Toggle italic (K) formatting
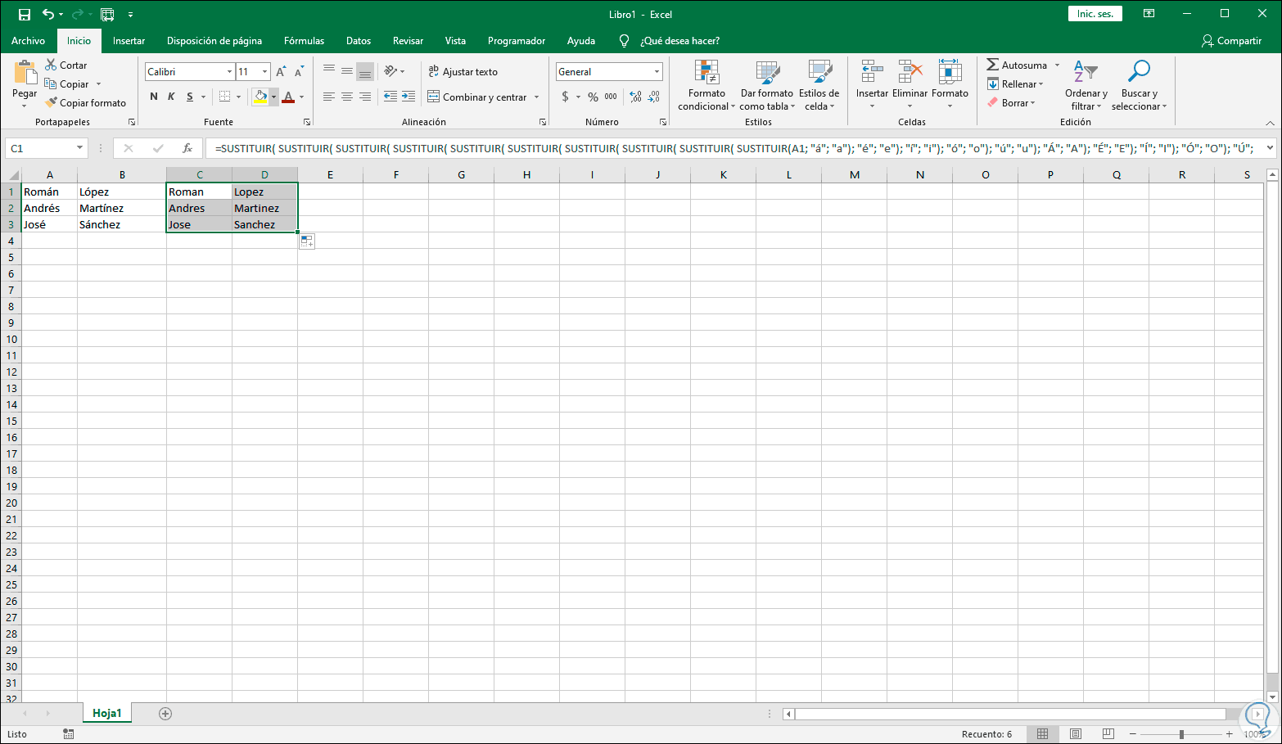The height and width of the screenshot is (744, 1282). (x=169, y=96)
